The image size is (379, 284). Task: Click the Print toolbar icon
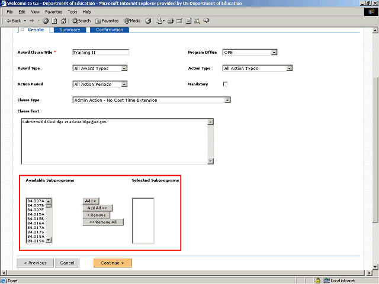tap(171, 21)
